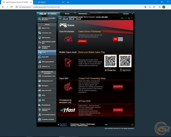Open the browser translate page icon
Screen dimensions: 171x137
pos(146,7)
